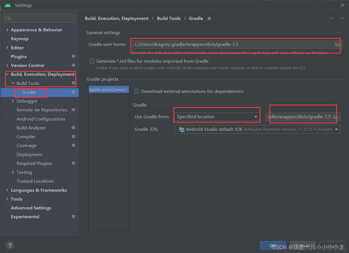Image resolution: width=349 pixels, height=253 pixels.
Task: Click the project-level icon beside Build Tools
Action: pyautogui.click(x=73, y=83)
